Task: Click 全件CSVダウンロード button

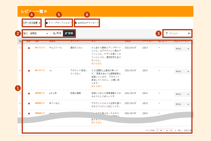Action: point(87,23)
